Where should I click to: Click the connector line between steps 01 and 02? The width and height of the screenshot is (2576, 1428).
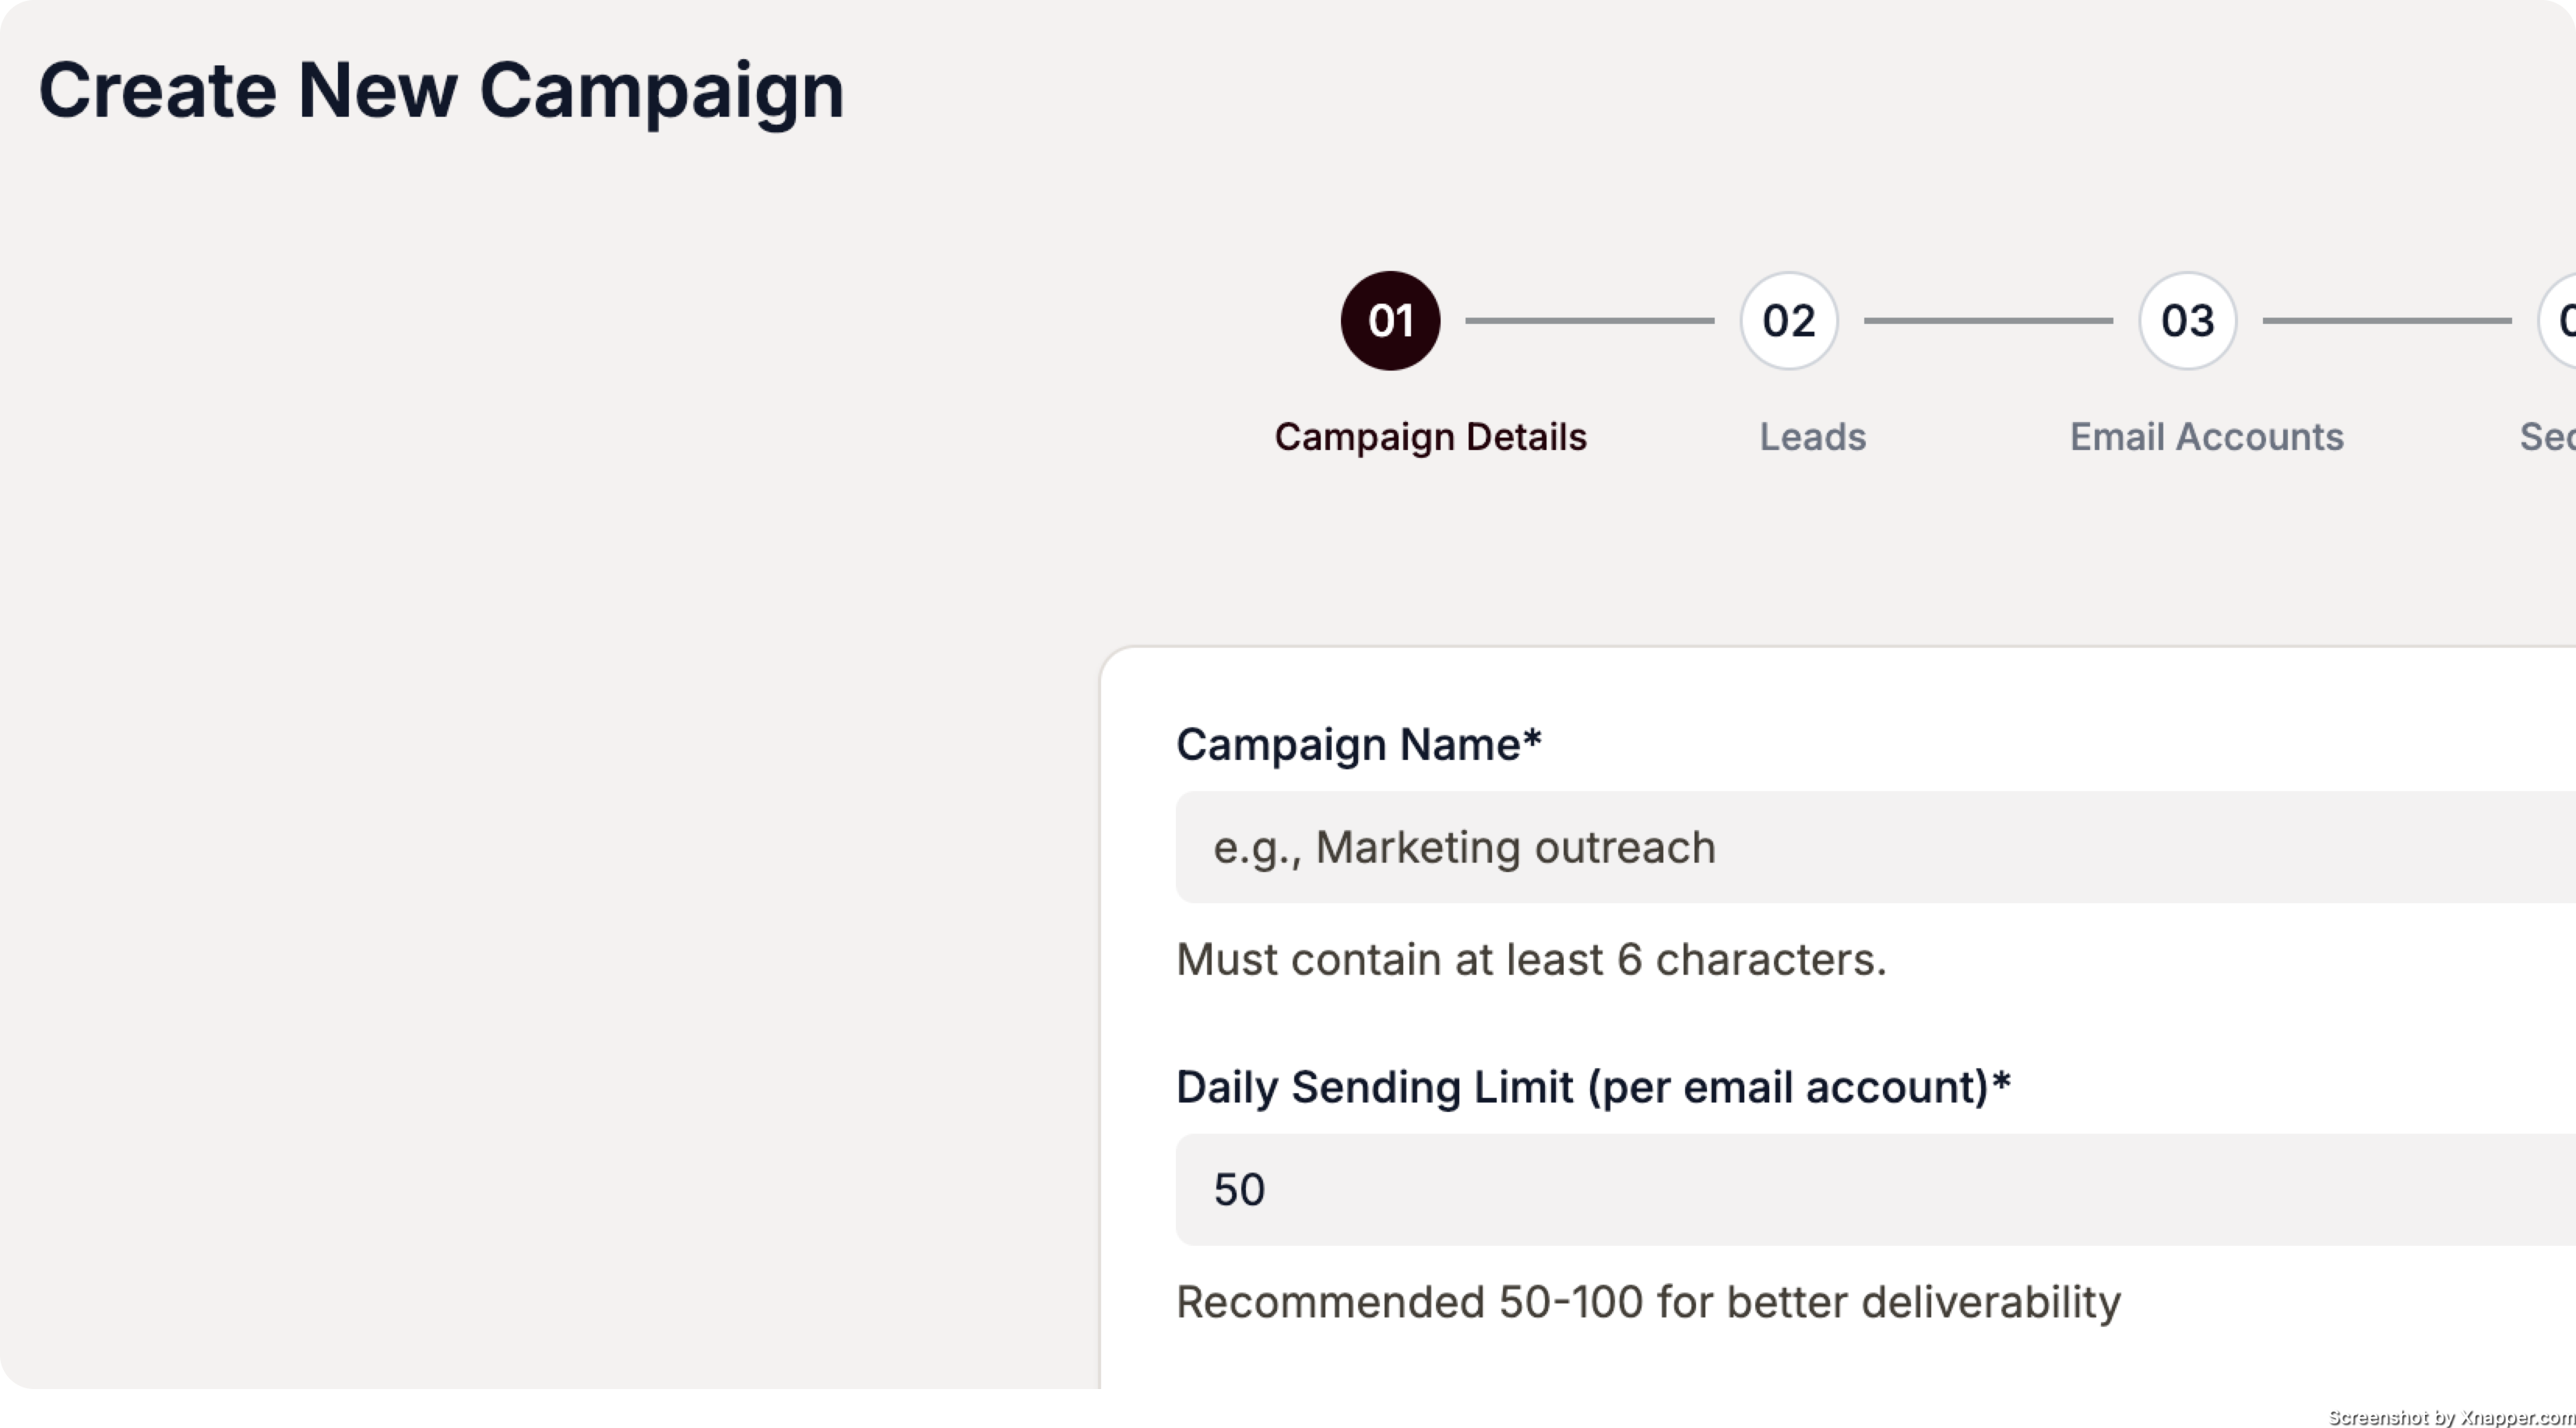(1589, 321)
